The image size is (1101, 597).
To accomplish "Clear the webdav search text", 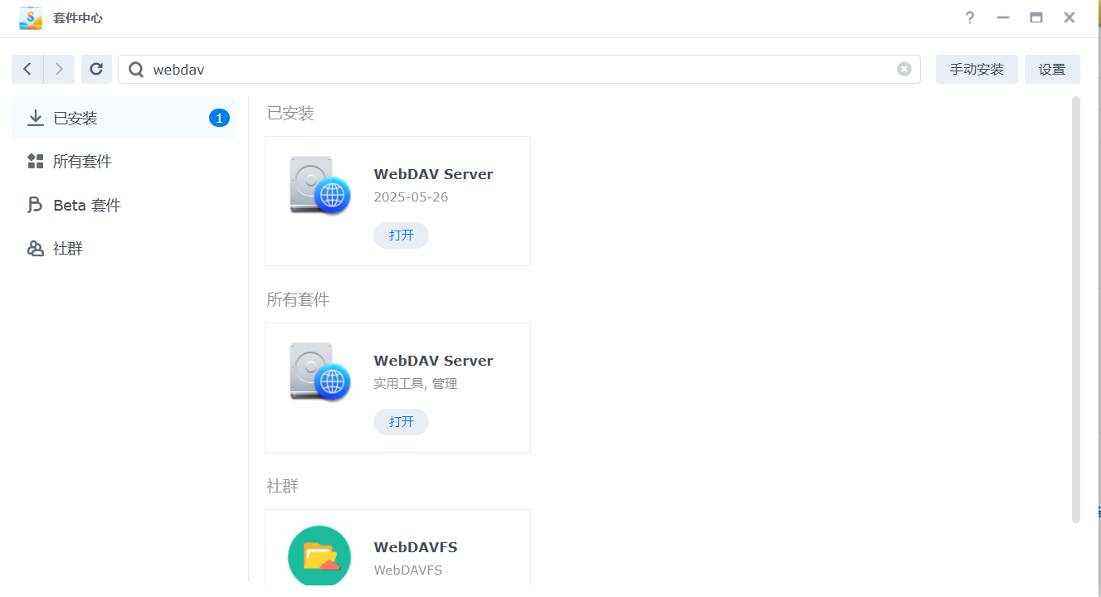I will click(x=904, y=69).
